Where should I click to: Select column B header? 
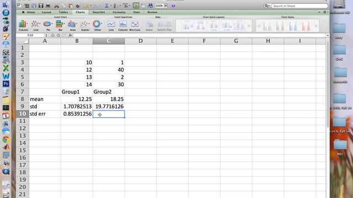tap(77, 41)
